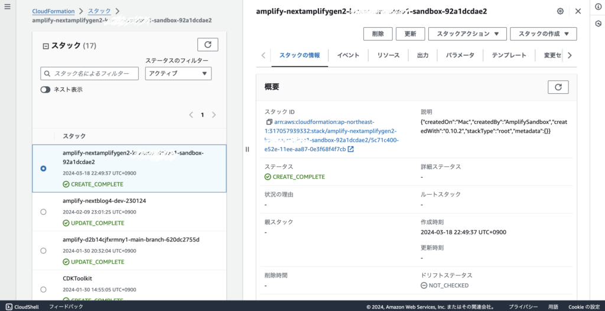
Task: Click the プライバシー footer link
Action: (523, 307)
